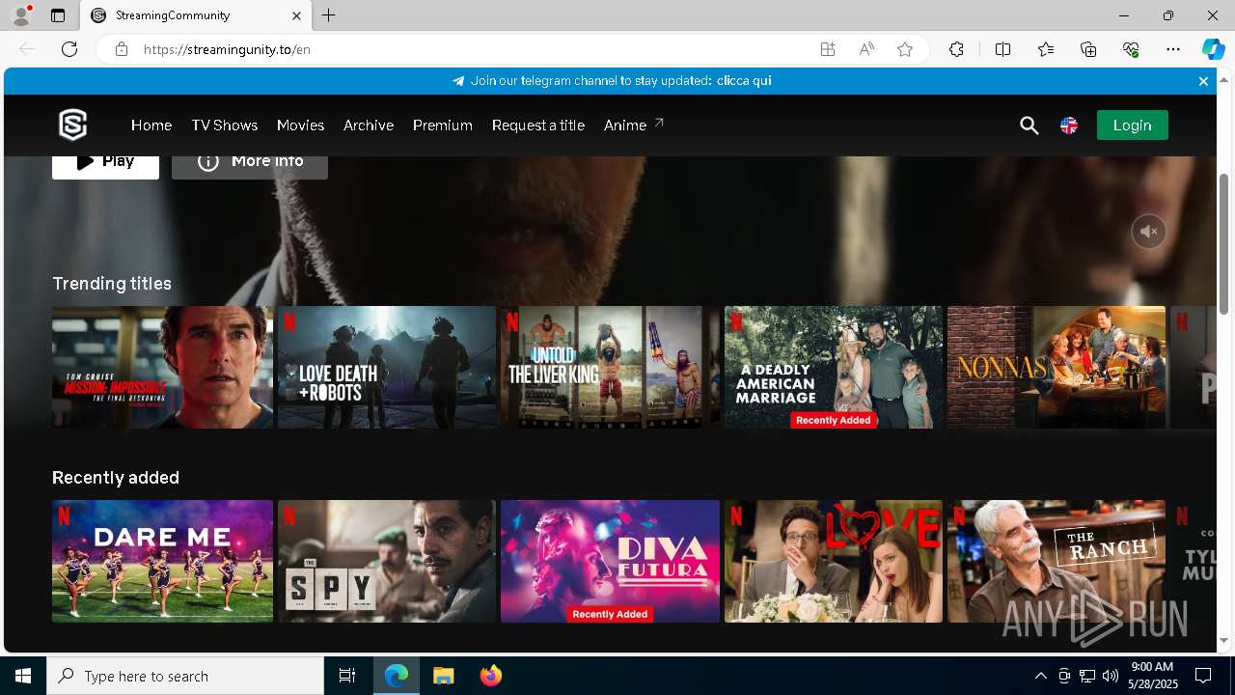This screenshot has height=695, width=1235.
Task: Show hidden system tray icons
Action: click(x=1040, y=676)
